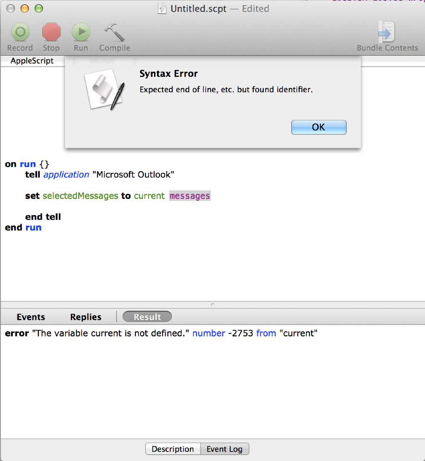Click the Record toolbar icon
Image resolution: width=425 pixels, height=461 pixels.
[20, 32]
